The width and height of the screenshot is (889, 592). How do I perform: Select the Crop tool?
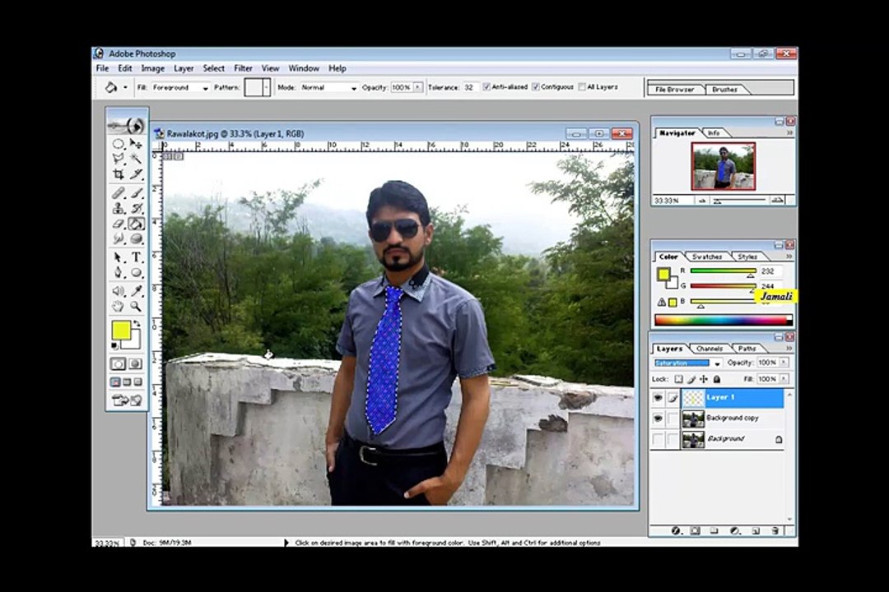(119, 174)
